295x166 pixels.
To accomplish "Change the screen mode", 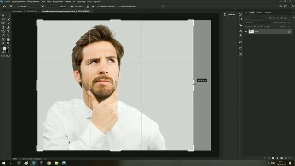I will [8, 56].
